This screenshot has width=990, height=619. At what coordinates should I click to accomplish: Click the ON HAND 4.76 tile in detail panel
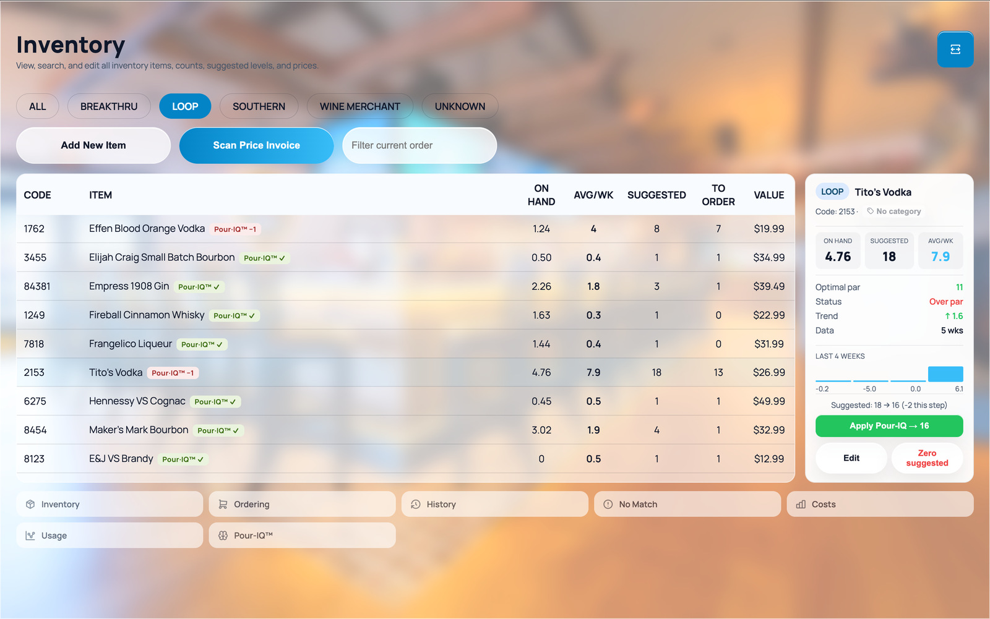point(838,250)
